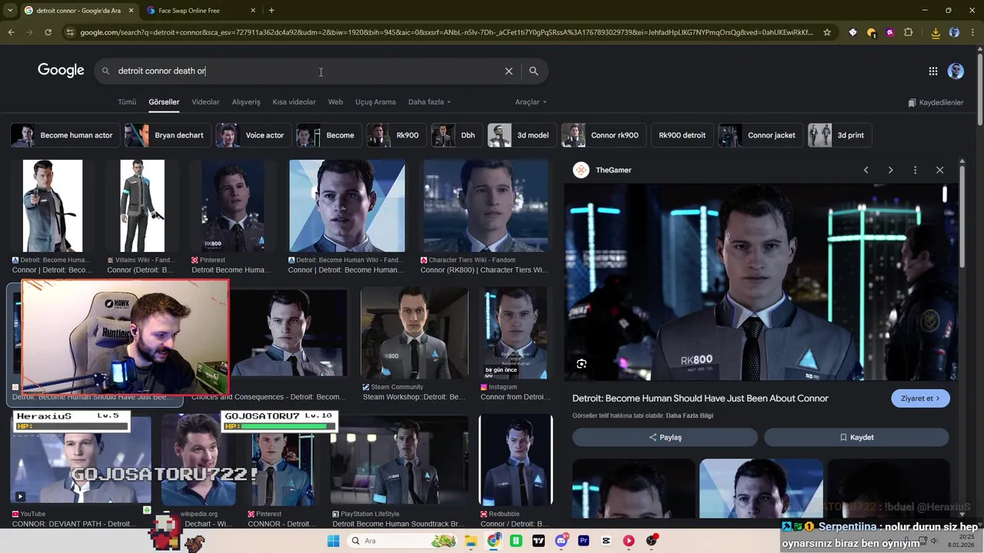
Task: Click the Google search input field
Action: [307, 71]
